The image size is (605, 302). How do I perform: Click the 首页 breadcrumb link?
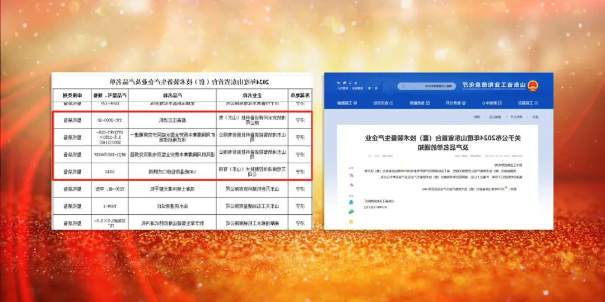point(535,117)
